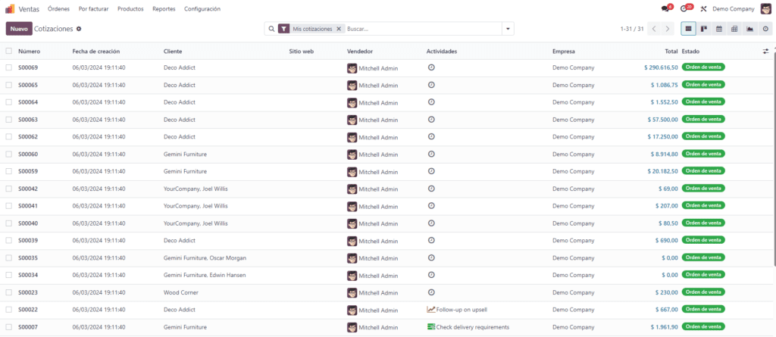Remove the Mis cotizaciones filter
This screenshot has height=337, width=776.
[x=339, y=29]
